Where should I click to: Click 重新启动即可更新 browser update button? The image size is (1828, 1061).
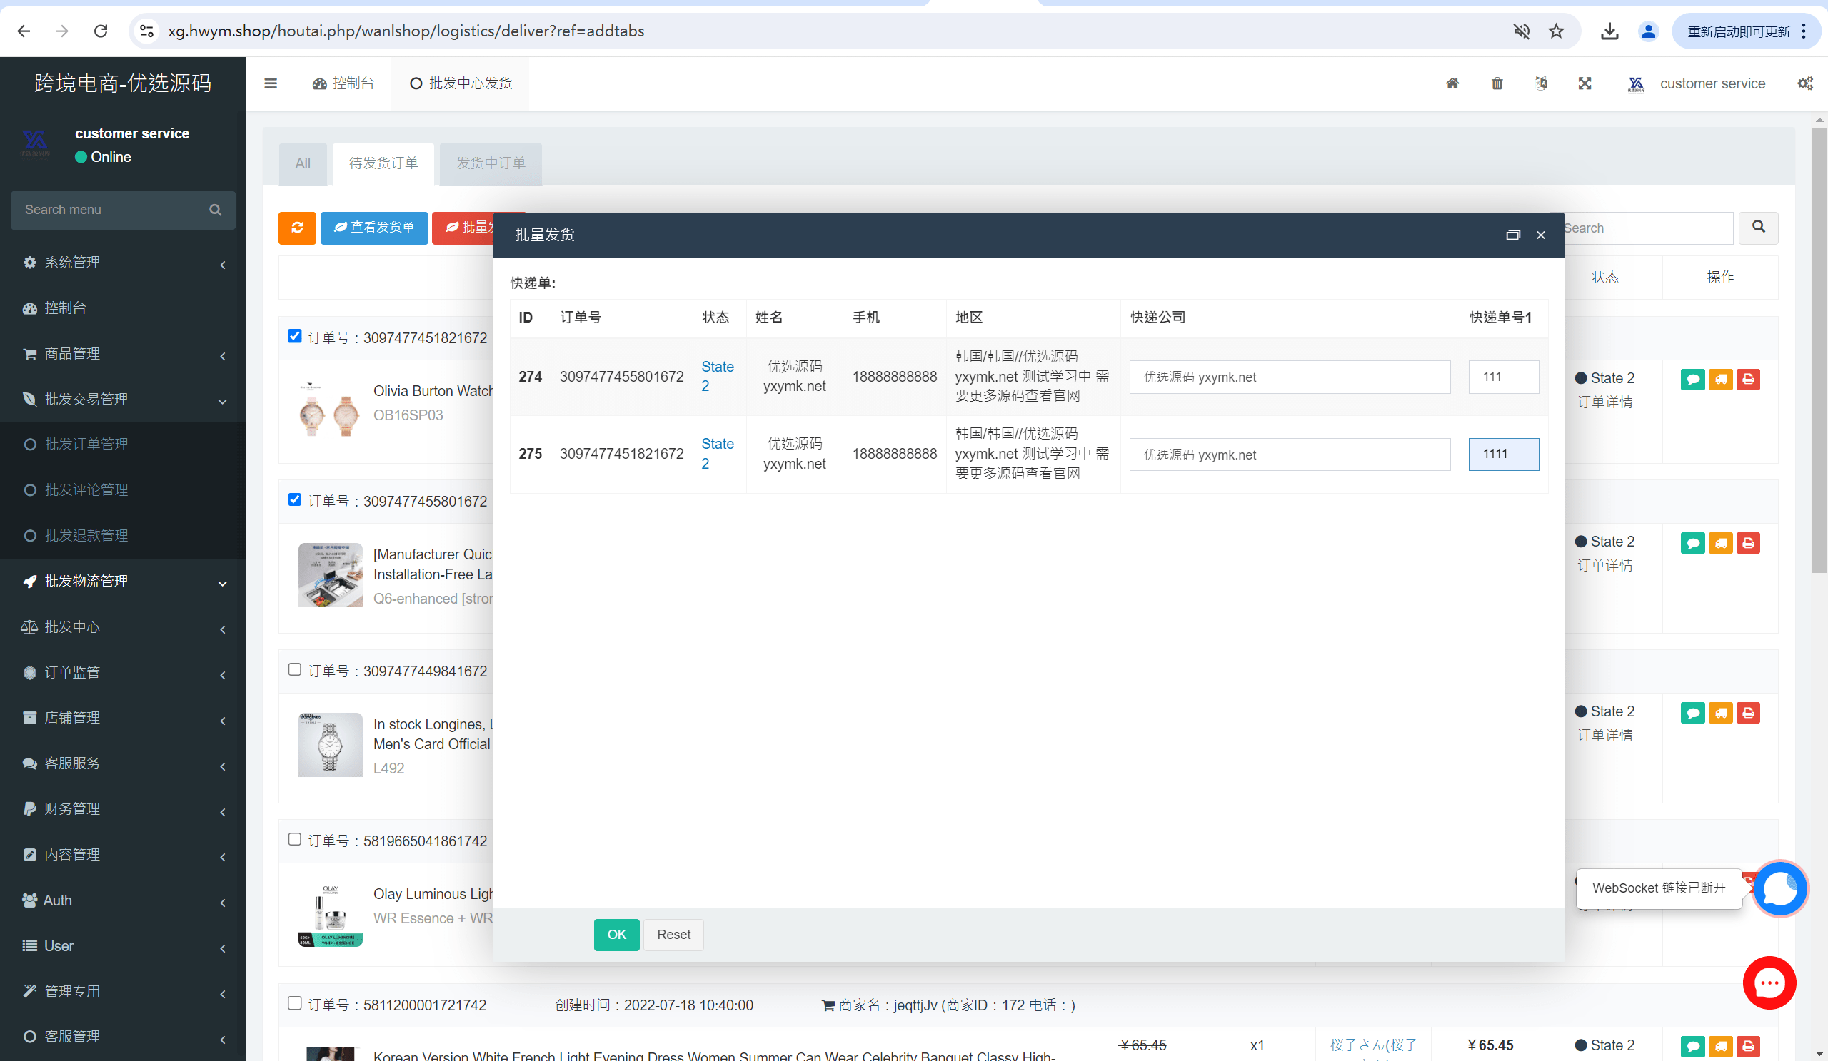1747,31
